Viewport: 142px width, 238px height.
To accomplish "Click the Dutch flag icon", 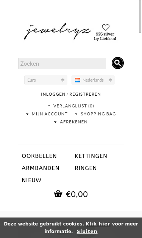I will pyautogui.click(x=78, y=80).
